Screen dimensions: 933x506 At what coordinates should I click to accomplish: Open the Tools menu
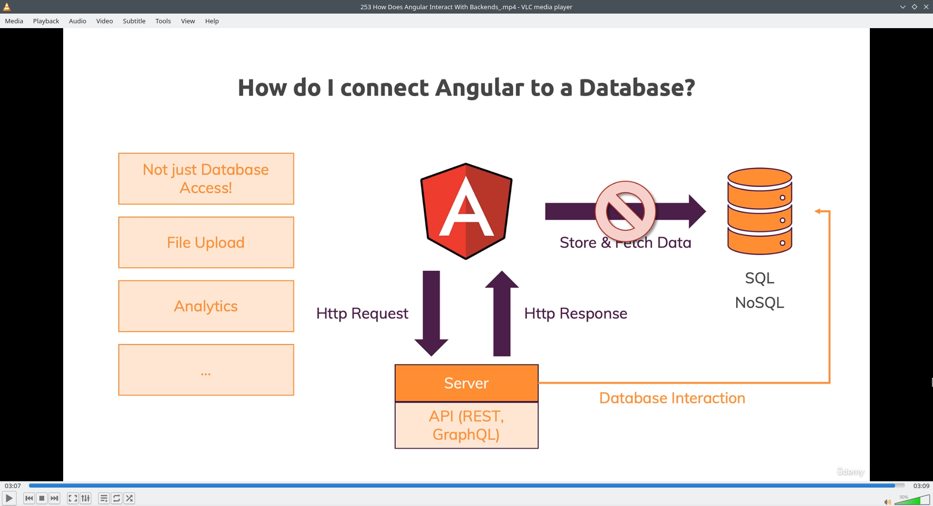(x=163, y=21)
